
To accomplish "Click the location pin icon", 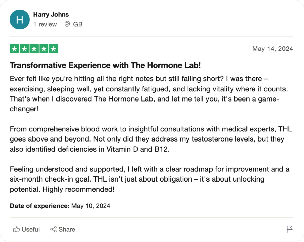I will coord(67,24).
